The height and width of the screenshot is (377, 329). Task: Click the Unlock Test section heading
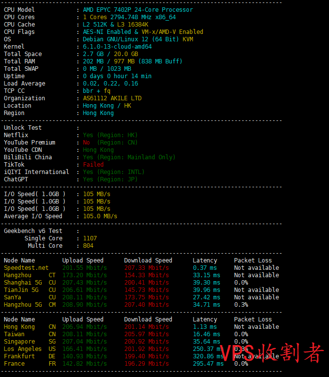pos(23,128)
